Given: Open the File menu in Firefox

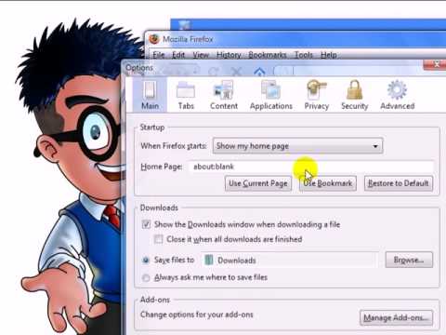Looking at the screenshot, I should pyautogui.click(x=159, y=55).
